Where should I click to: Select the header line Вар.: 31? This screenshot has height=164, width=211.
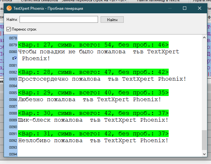click(93, 134)
